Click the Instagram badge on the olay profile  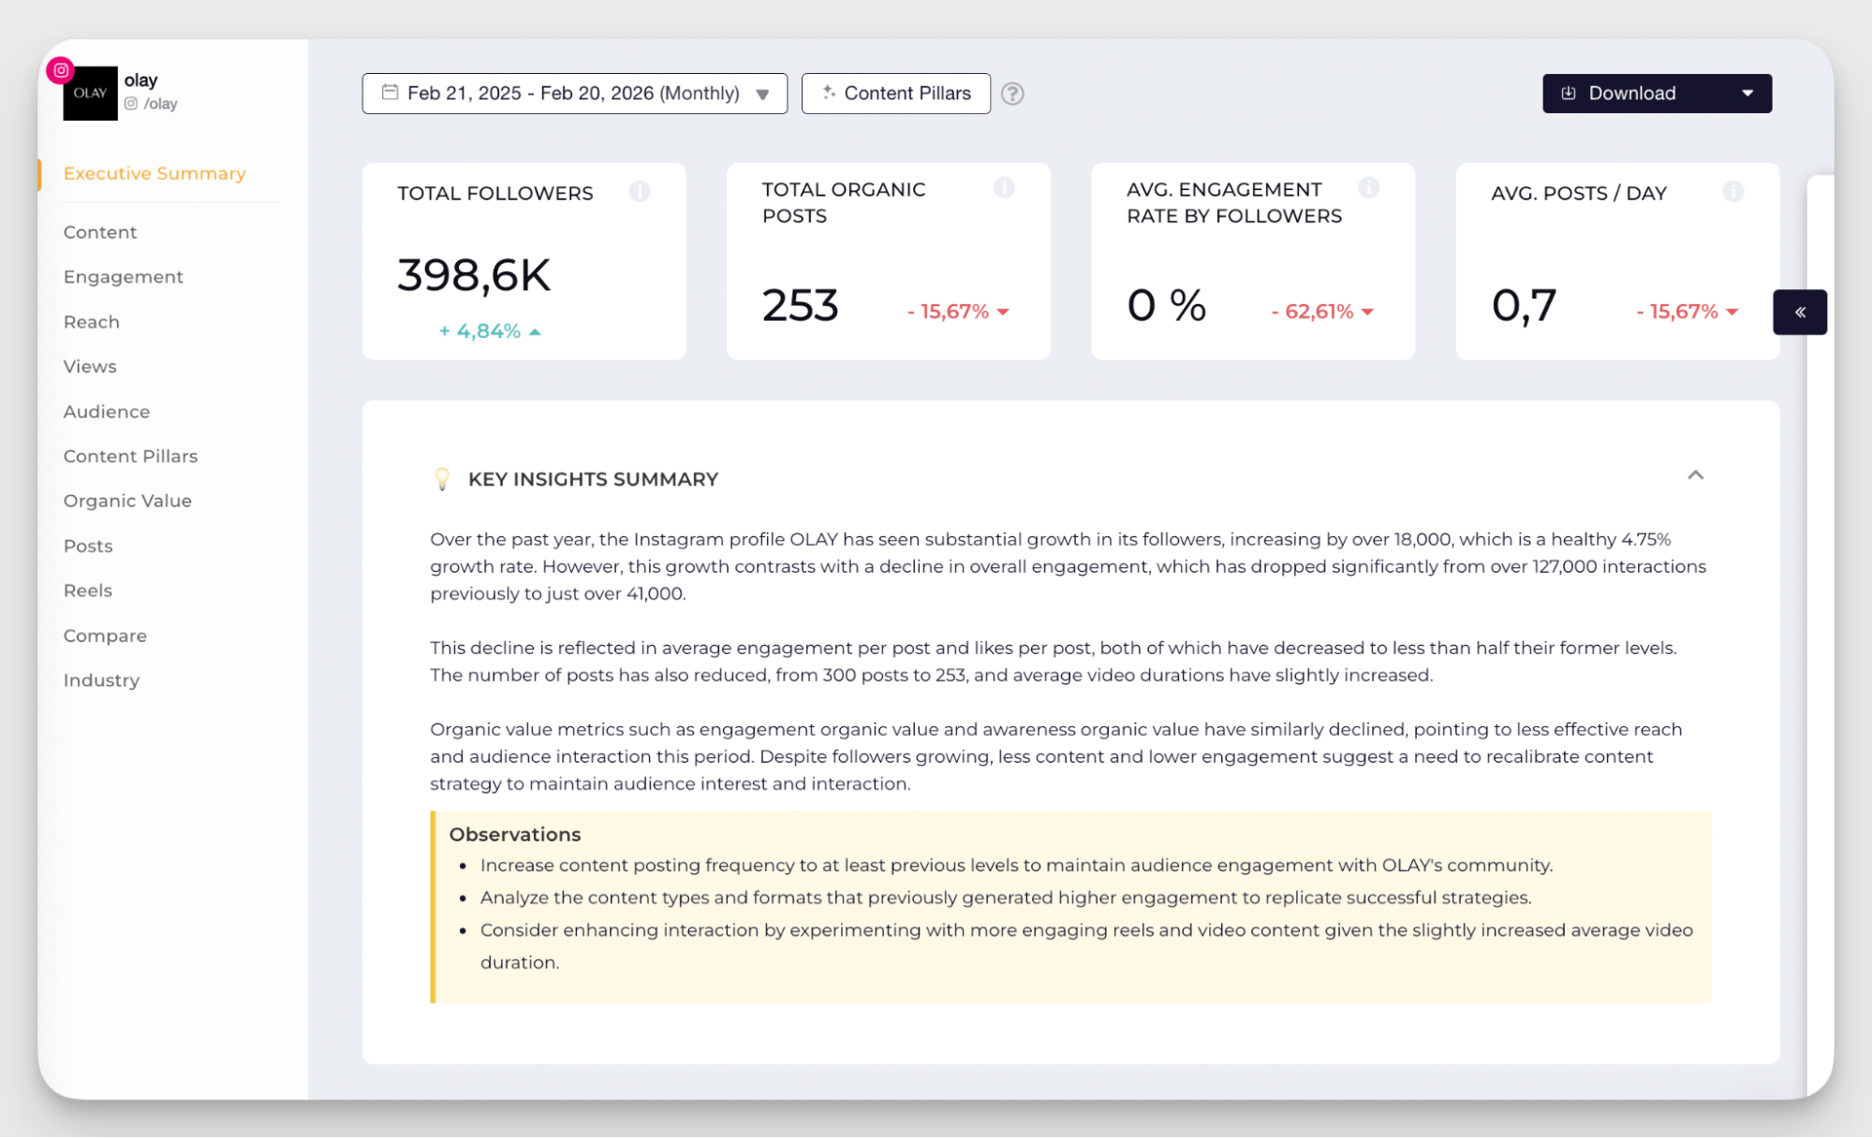(x=60, y=69)
